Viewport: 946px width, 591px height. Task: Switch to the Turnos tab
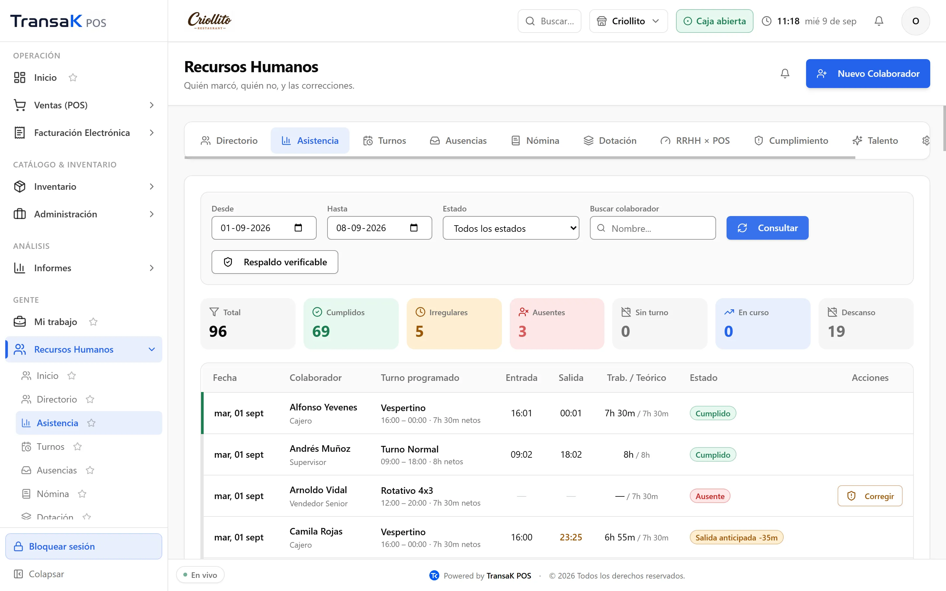pos(385,141)
